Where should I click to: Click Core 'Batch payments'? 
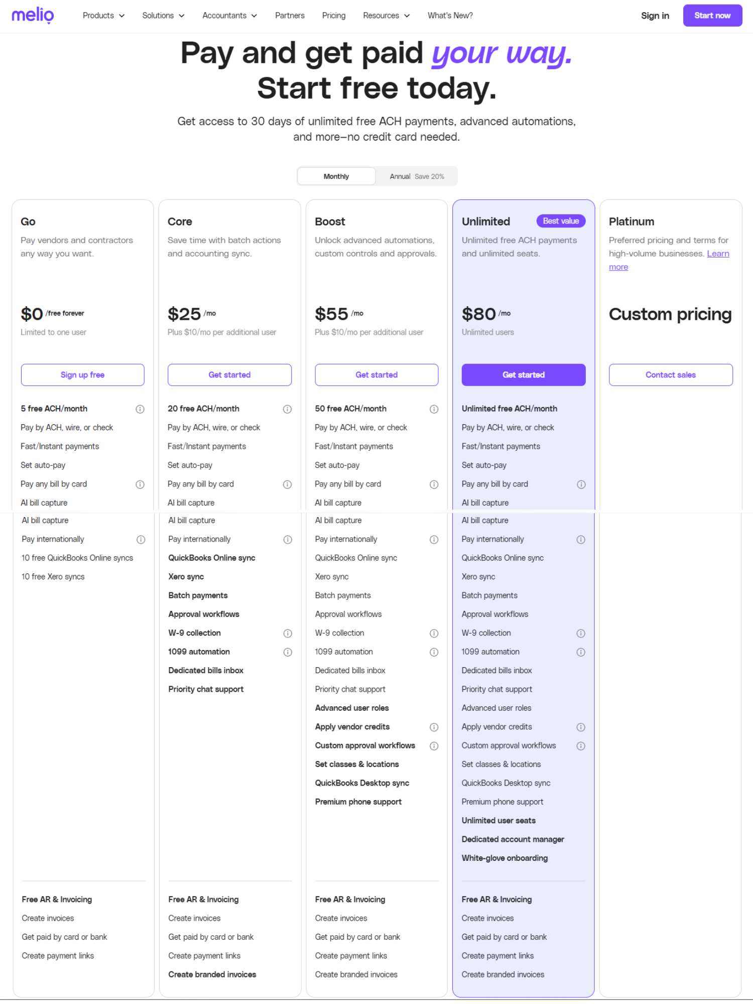(x=198, y=596)
